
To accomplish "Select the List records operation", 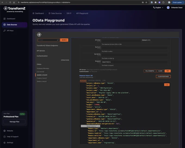I will [40, 72].
